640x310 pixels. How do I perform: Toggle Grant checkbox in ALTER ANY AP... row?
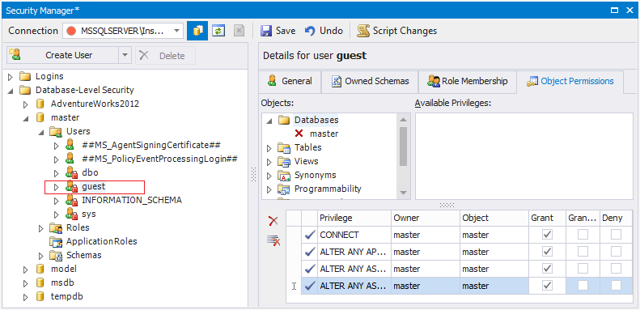[547, 252]
